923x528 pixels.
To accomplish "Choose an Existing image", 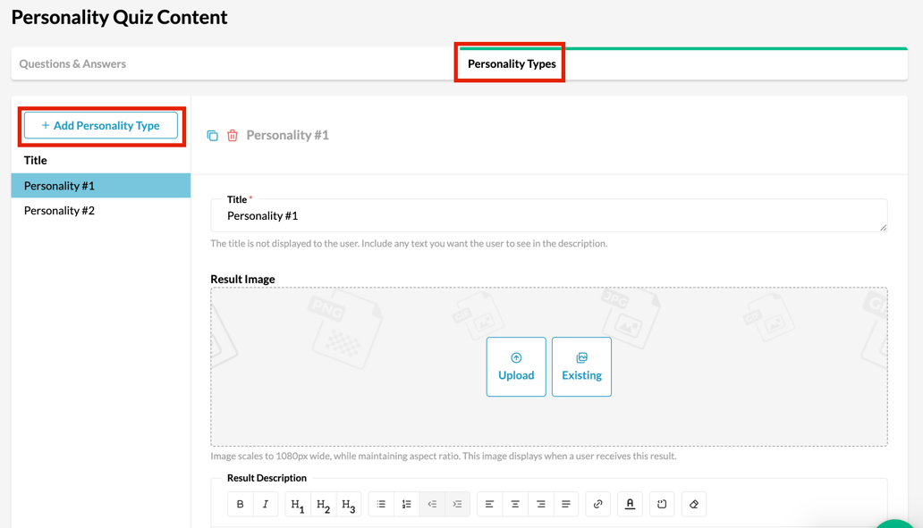I will (x=581, y=367).
